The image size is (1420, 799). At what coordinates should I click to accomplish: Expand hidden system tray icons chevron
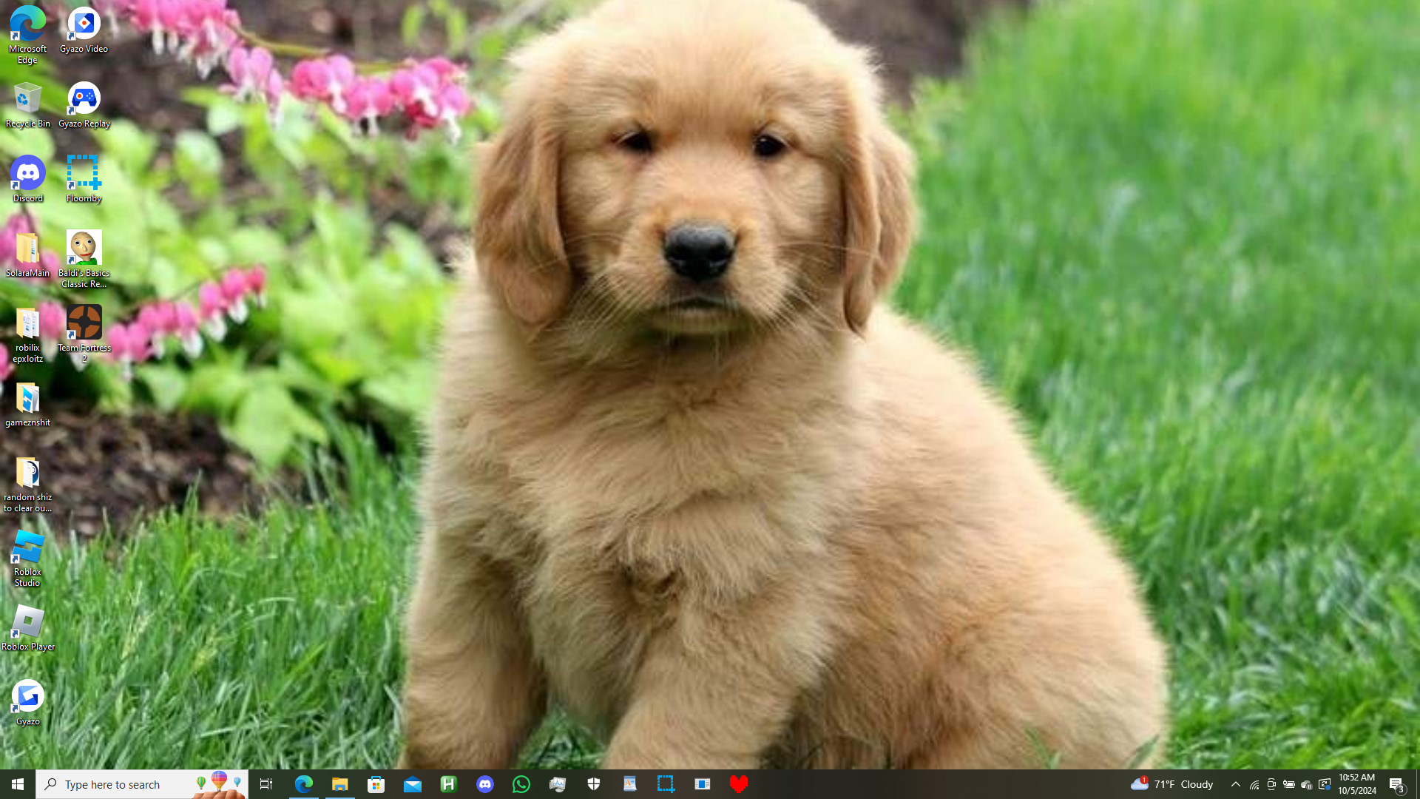click(1235, 784)
